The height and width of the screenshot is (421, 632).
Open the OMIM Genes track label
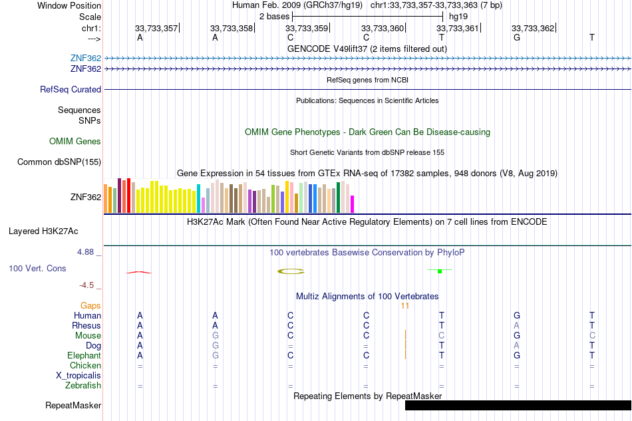(75, 142)
